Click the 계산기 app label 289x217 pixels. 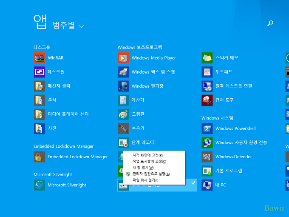138,100
